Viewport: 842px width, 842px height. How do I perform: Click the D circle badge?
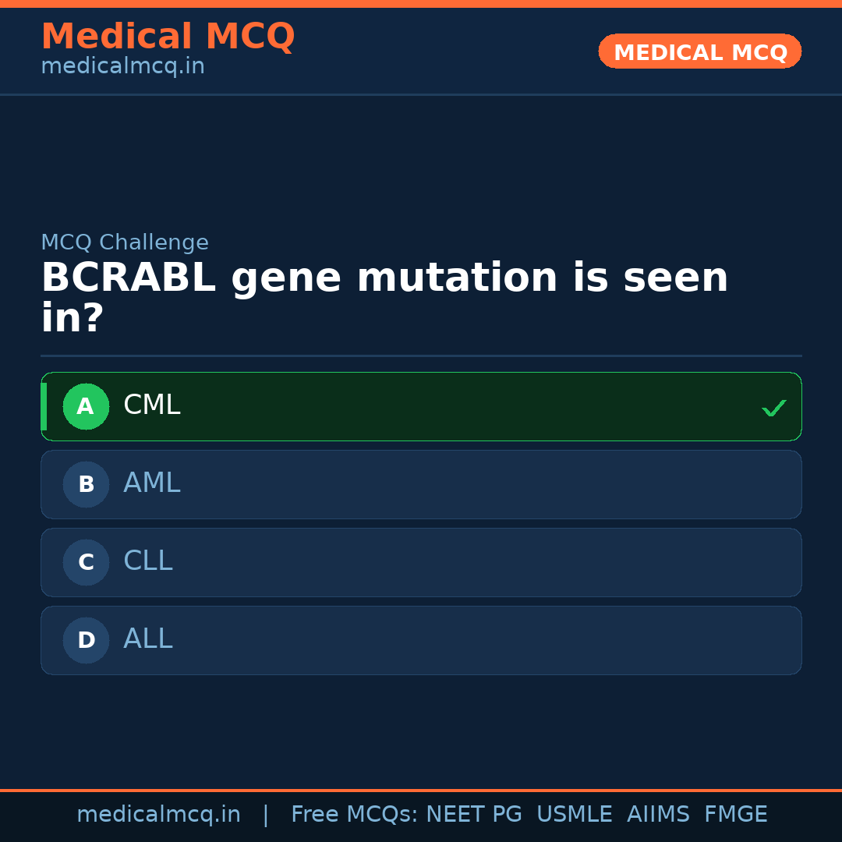[86, 640]
